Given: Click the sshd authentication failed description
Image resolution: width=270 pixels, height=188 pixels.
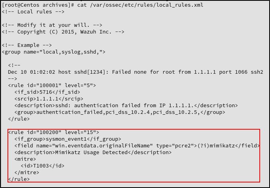Looking at the screenshot, I should [126, 105].
